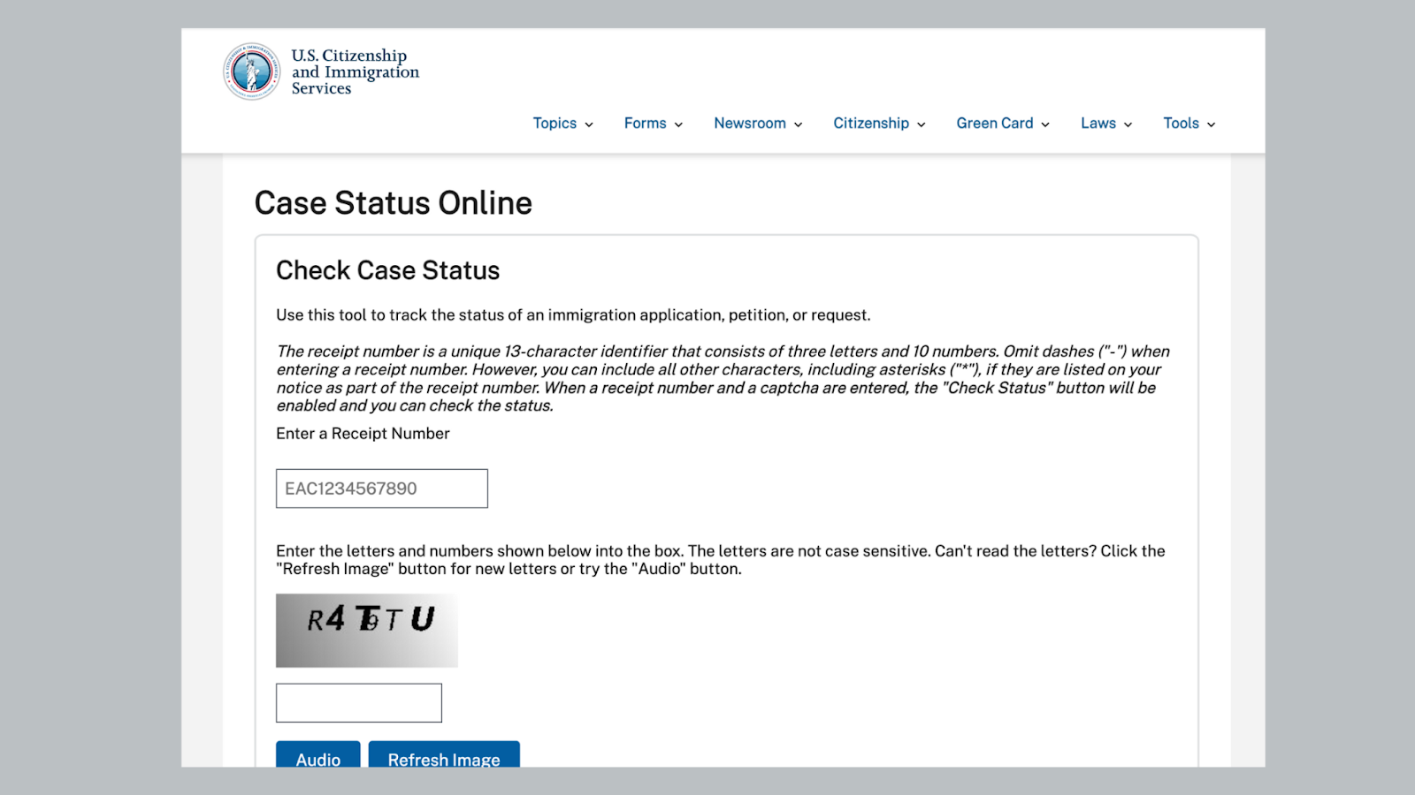Click the "Use this tool to track" sentence
Viewport: 1415px width, 795px height.
(573, 315)
